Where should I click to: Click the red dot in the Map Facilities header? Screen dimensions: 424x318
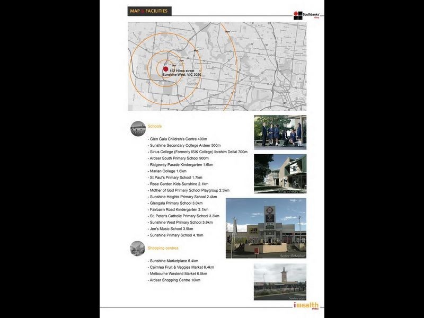[142, 11]
